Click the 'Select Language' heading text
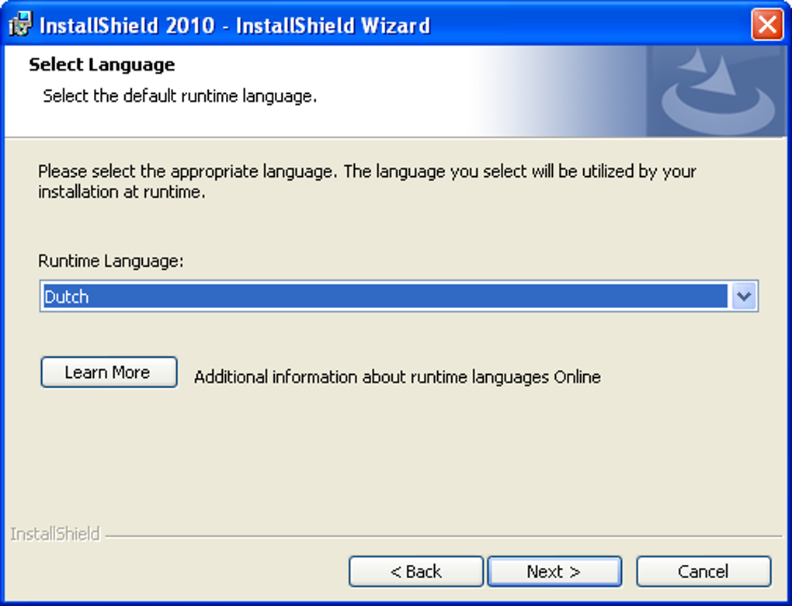 (x=102, y=64)
